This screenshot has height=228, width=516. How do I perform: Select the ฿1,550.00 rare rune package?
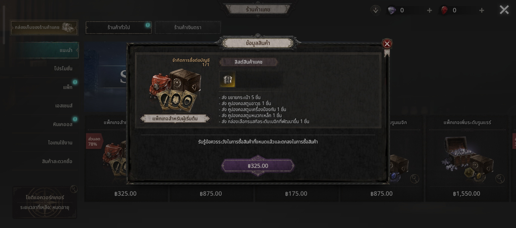pos(467,159)
